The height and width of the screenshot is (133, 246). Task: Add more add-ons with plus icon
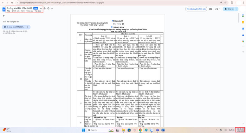[x=243, y=52]
